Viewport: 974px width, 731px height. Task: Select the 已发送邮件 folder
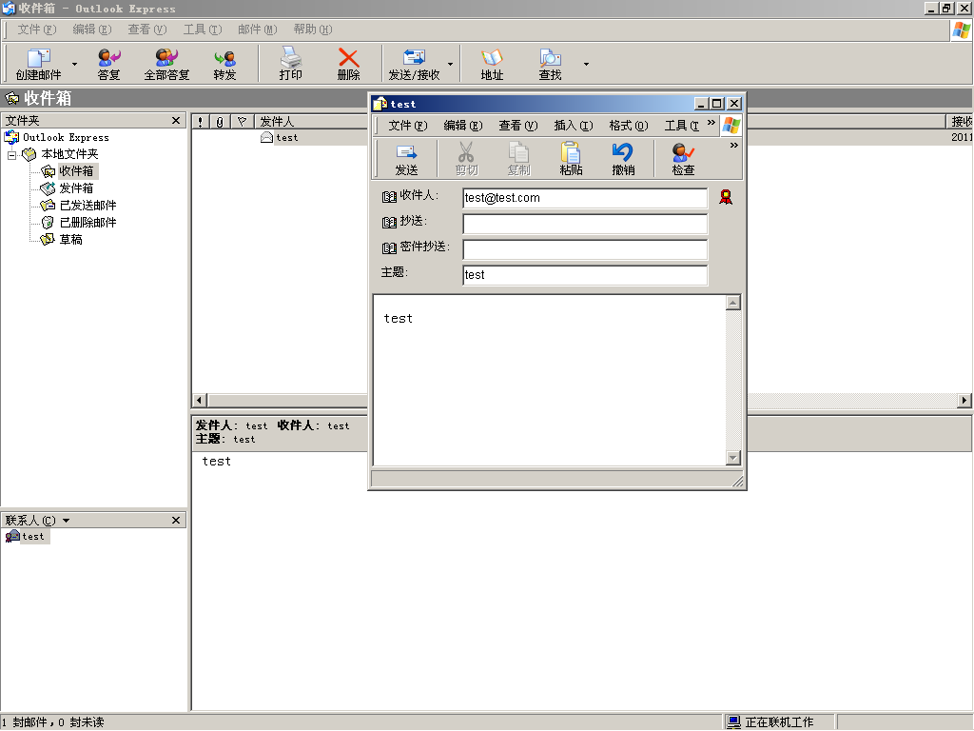coord(88,206)
